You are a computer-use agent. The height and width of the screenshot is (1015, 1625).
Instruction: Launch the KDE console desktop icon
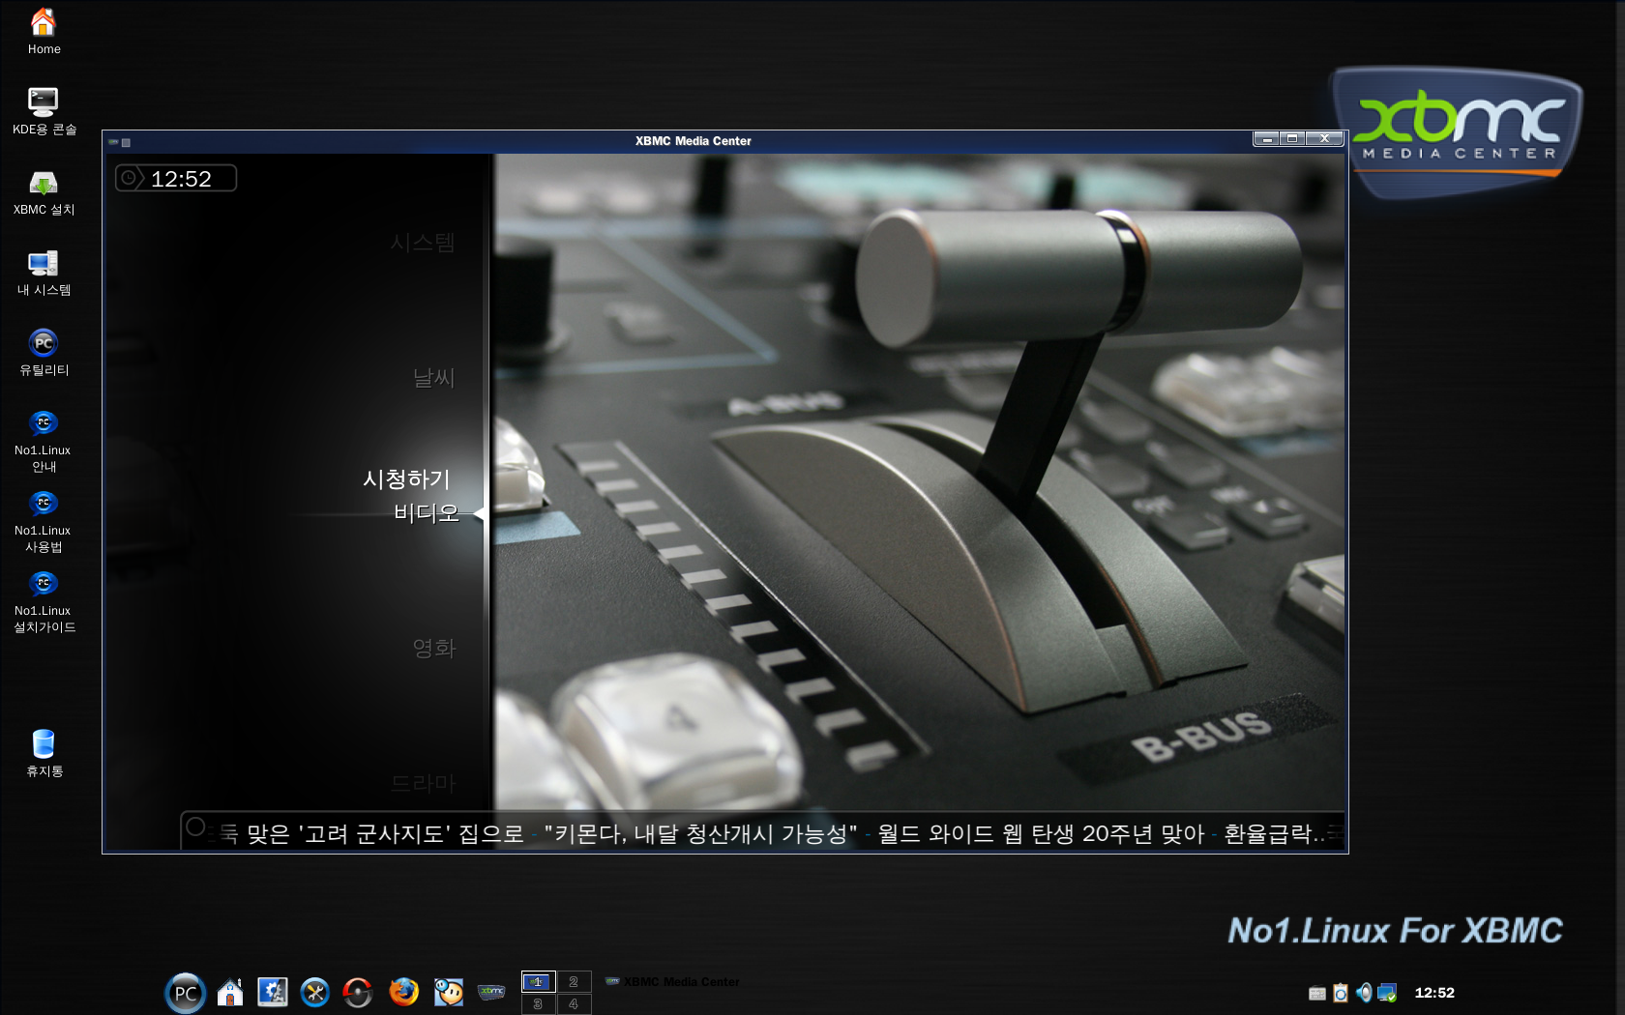coord(44,111)
